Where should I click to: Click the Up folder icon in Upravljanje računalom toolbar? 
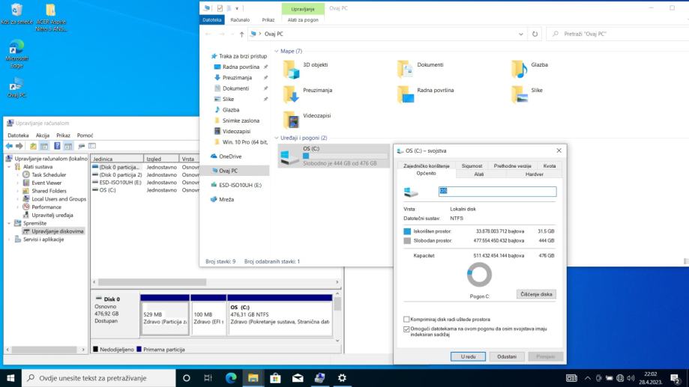[x=33, y=146]
